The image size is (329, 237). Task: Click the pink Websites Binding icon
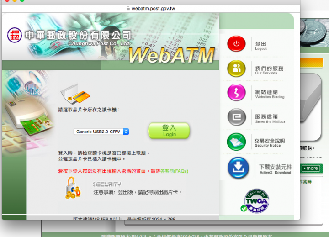237,93
